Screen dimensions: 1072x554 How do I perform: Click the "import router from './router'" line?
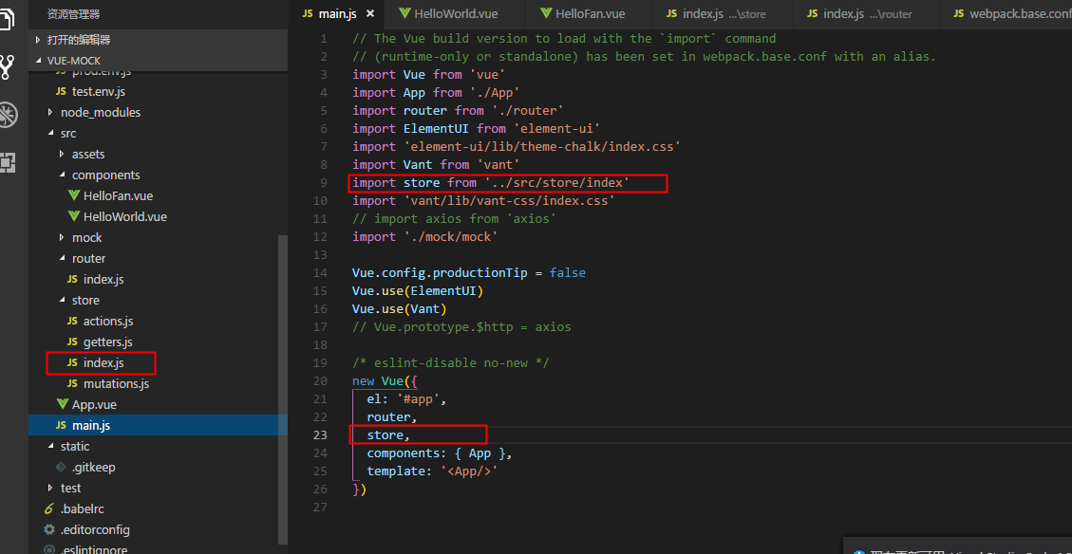(458, 110)
